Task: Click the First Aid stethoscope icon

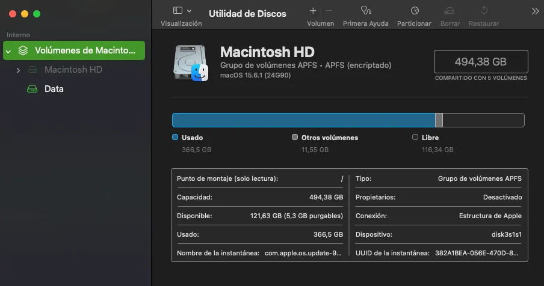Action: click(x=365, y=11)
